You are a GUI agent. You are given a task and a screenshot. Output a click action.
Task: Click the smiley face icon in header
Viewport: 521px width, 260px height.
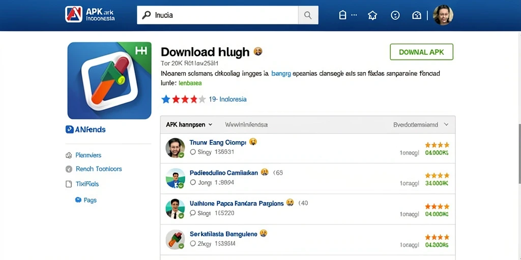[395, 15]
